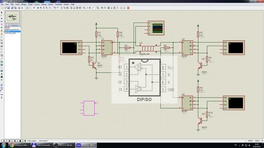264x148 pixels.
Task: Click the Step simulation button
Action: point(9,141)
